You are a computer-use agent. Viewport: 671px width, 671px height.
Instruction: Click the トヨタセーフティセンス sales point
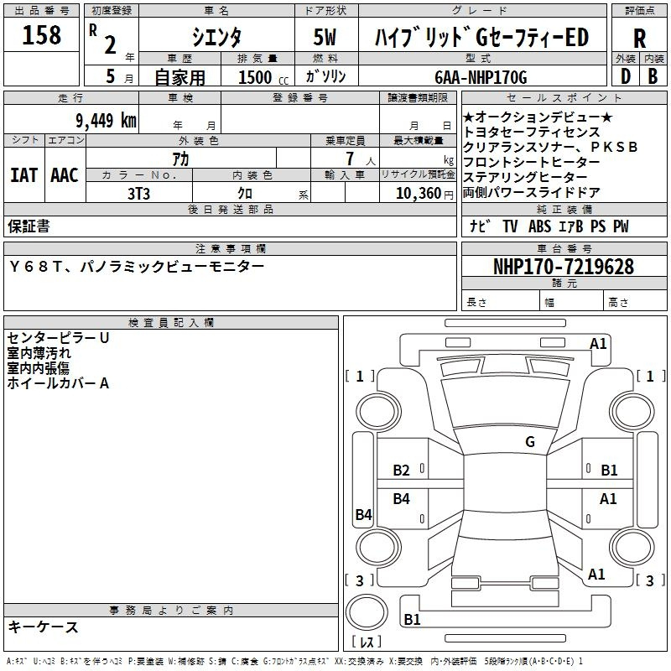click(532, 132)
